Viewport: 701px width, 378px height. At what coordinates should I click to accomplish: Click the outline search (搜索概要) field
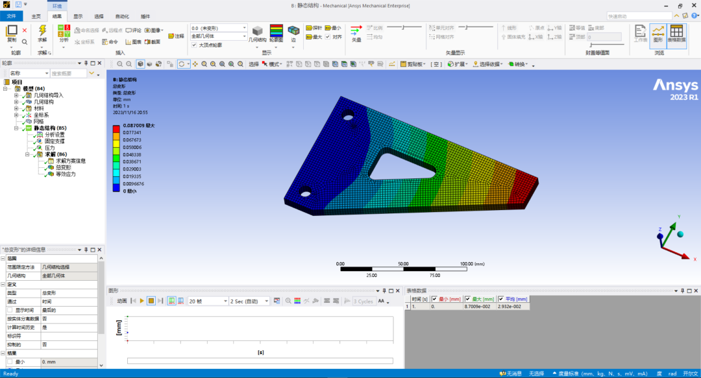click(x=68, y=73)
